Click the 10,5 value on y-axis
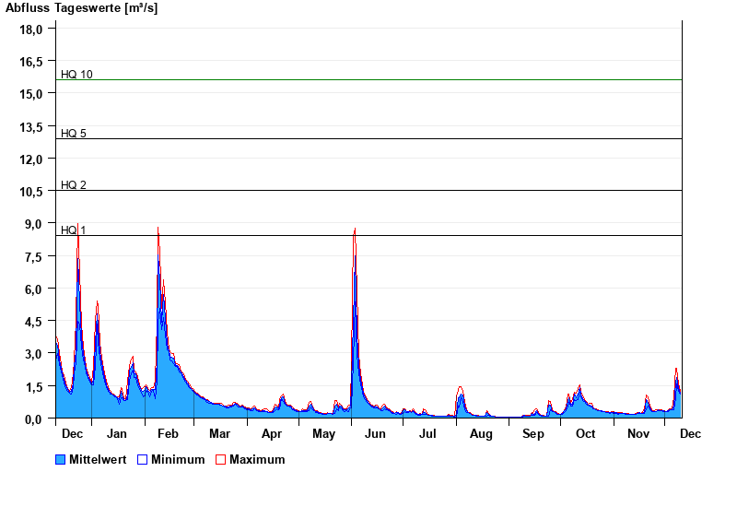Image resolution: width=737 pixels, height=507 pixels. pyautogui.click(x=31, y=192)
